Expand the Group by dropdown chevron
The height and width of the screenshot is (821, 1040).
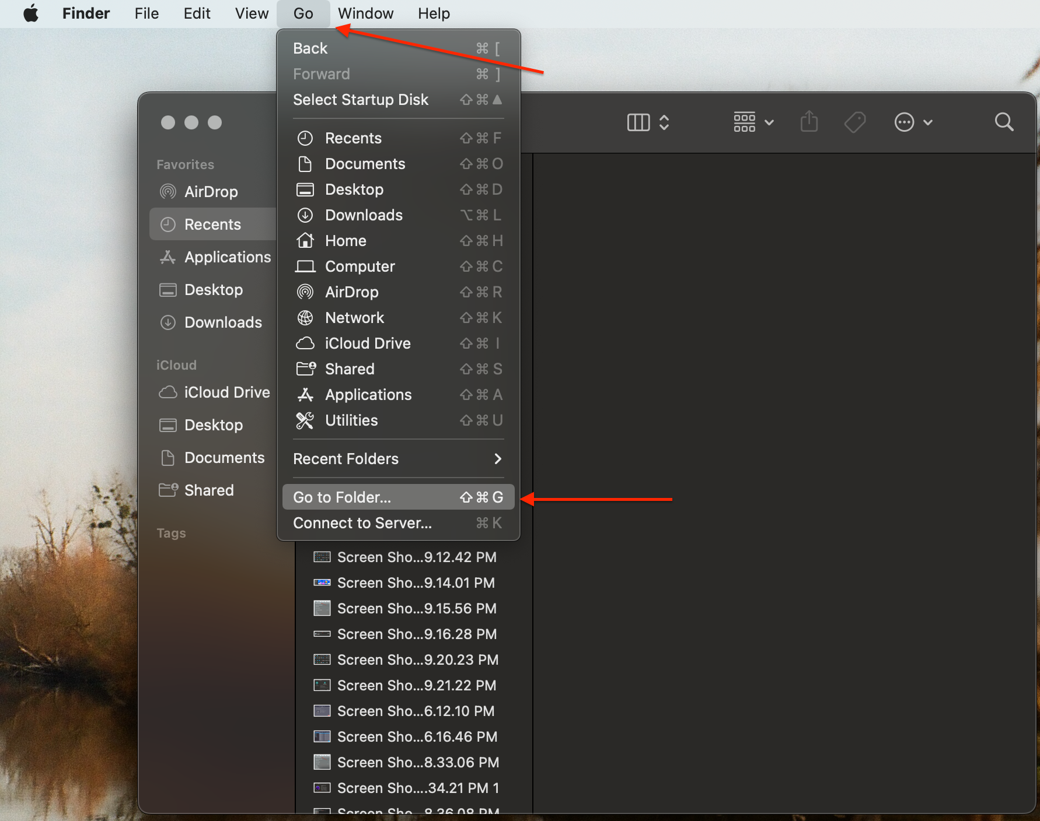(x=769, y=122)
